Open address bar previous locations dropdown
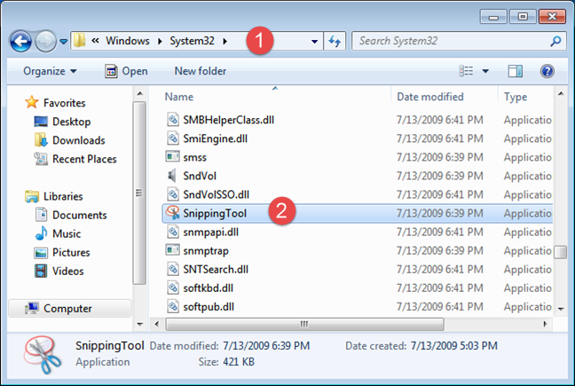The width and height of the screenshot is (575, 386). point(314,42)
